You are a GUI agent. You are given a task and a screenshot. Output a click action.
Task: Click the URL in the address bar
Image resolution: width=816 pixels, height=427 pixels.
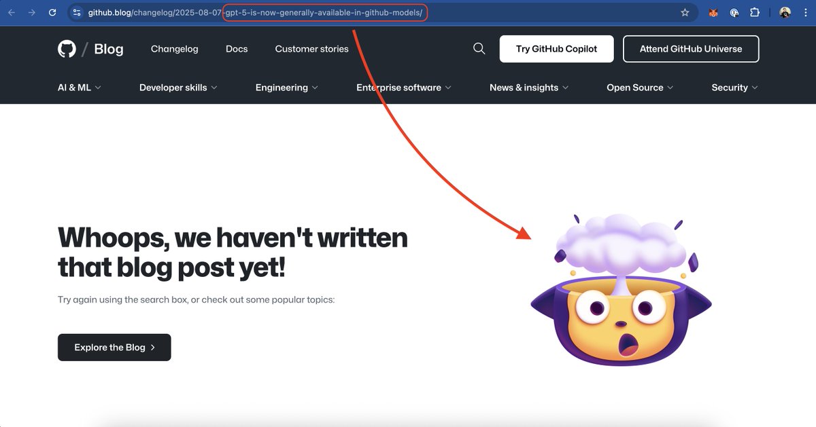click(x=255, y=12)
